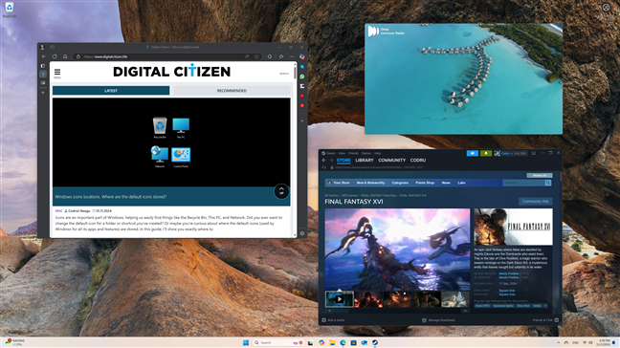This screenshot has height=348, width=620.
Task: Open the Friends menu in Steam
Action: point(353,153)
